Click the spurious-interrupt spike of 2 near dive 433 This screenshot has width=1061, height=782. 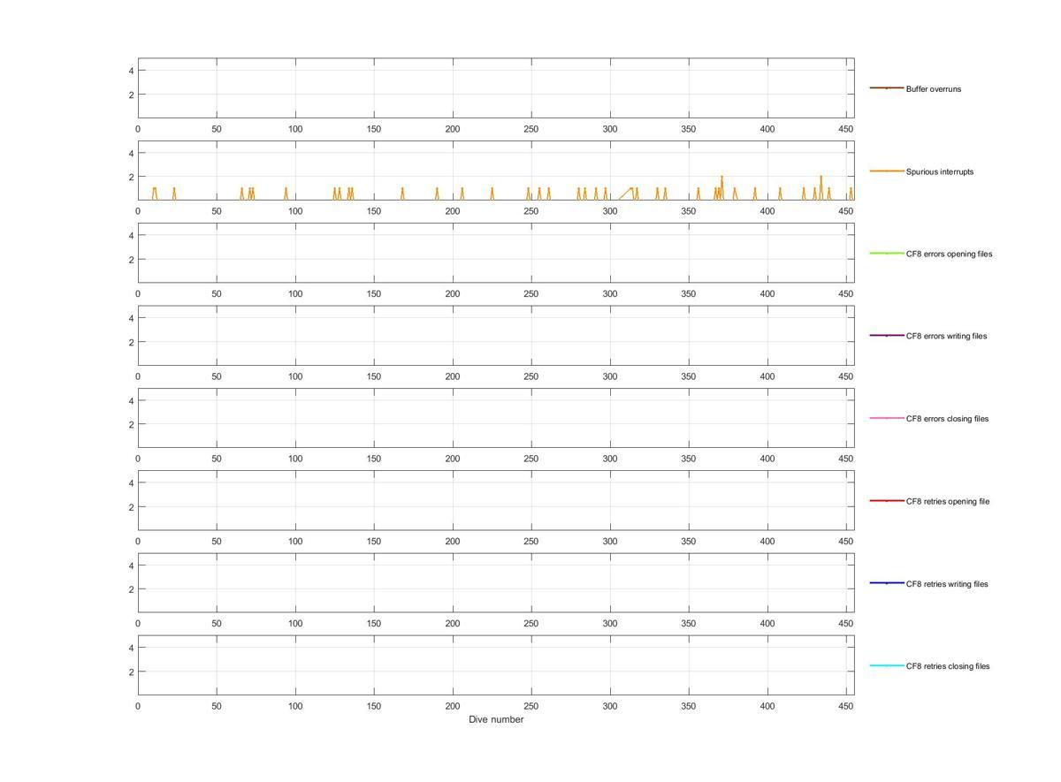coord(821,187)
